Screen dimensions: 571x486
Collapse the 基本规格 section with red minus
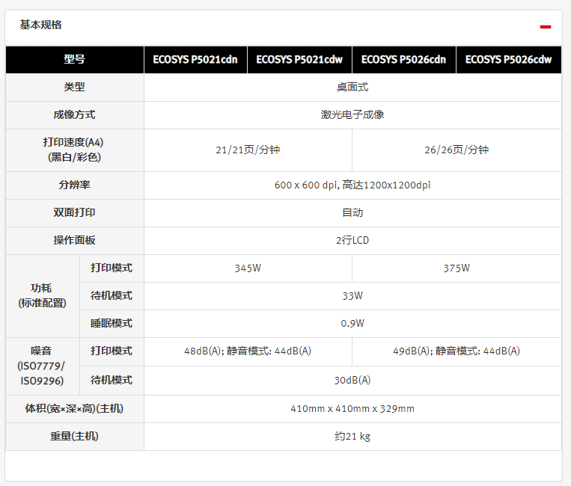click(545, 27)
